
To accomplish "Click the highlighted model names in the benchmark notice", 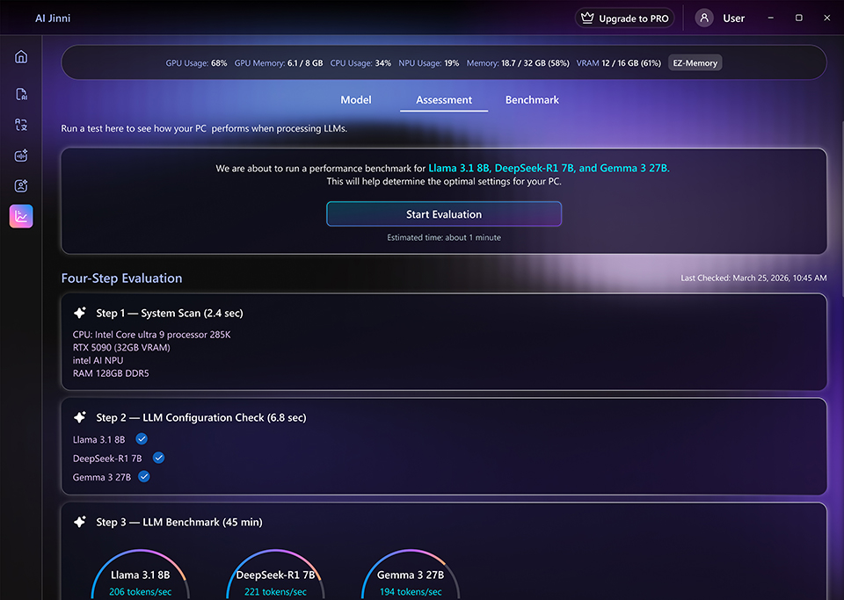I will (x=549, y=169).
